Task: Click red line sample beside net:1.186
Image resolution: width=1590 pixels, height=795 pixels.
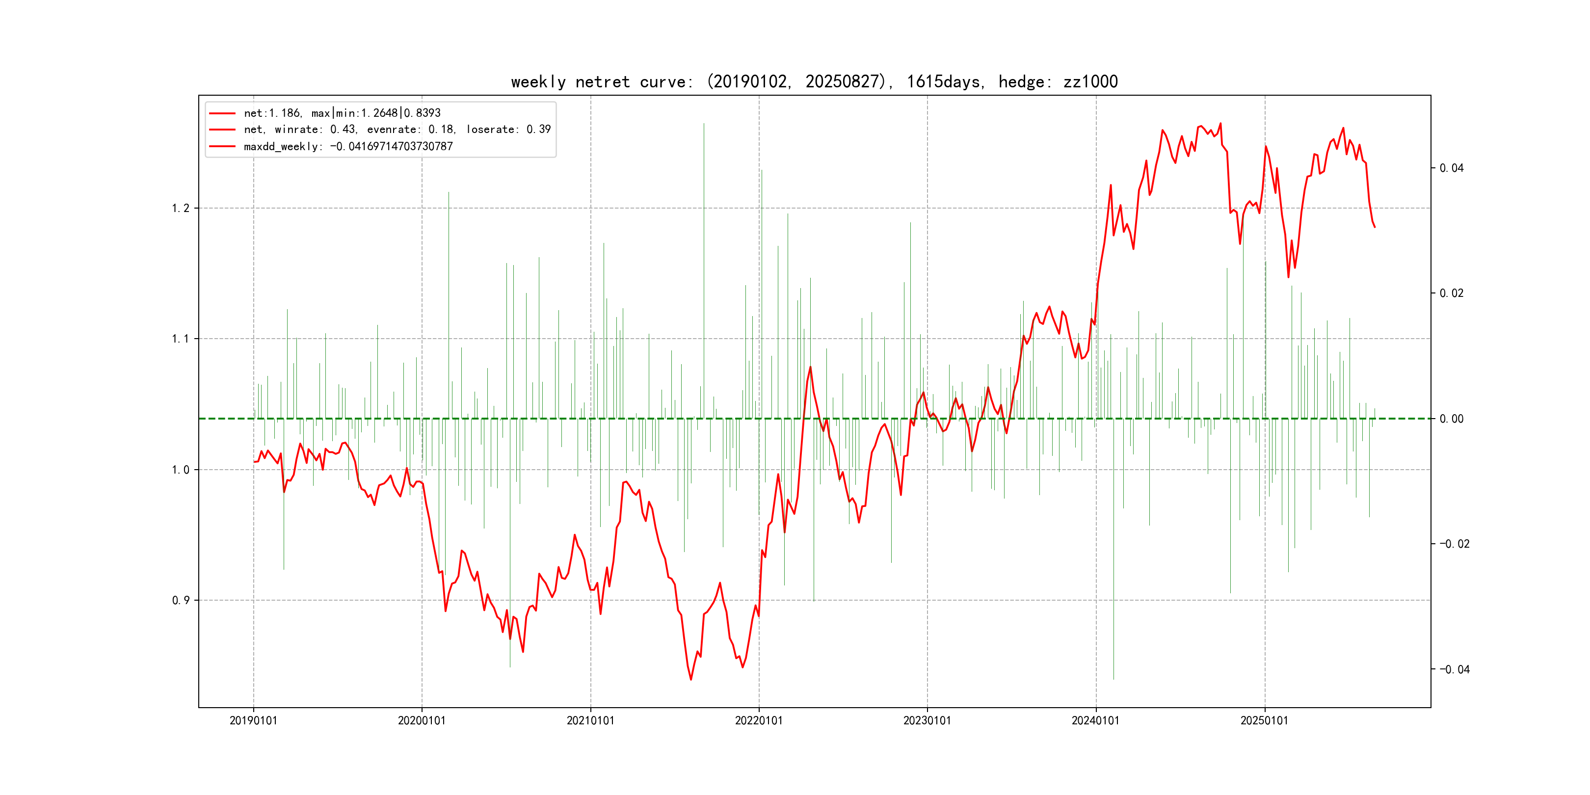Action: [222, 113]
